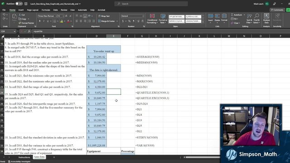Open the File menu
This screenshot has width=290, height=163.
coord(4,10)
